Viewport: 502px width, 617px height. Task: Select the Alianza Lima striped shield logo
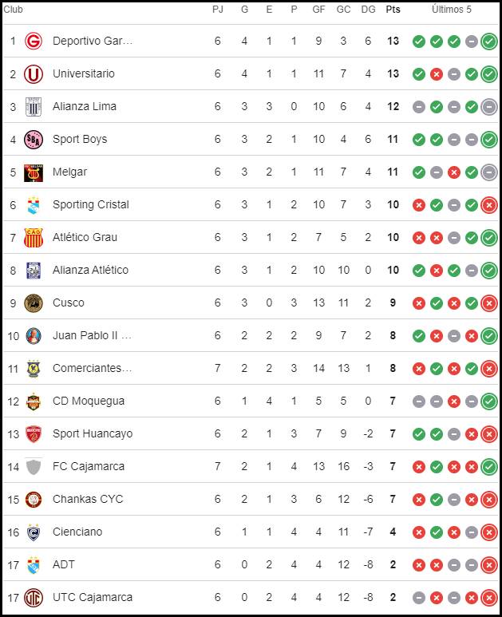click(x=34, y=107)
